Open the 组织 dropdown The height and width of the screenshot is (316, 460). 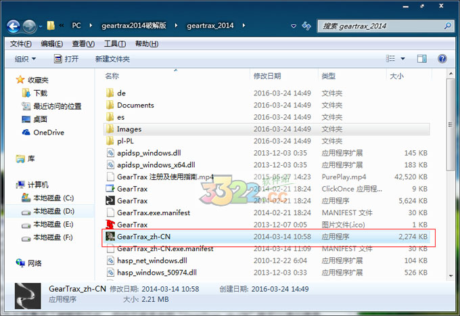tap(25, 59)
